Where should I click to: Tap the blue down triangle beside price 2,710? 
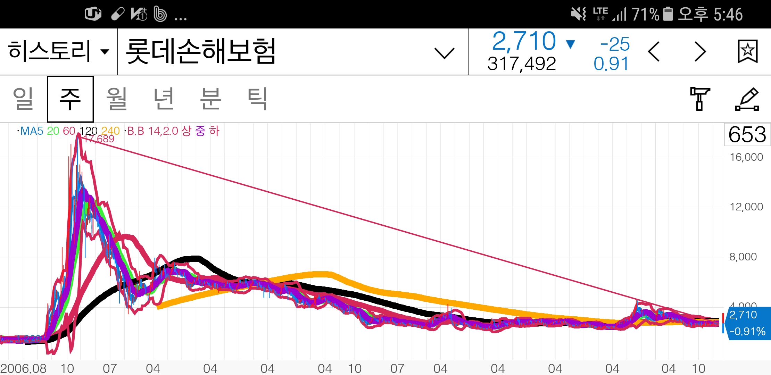coord(571,44)
